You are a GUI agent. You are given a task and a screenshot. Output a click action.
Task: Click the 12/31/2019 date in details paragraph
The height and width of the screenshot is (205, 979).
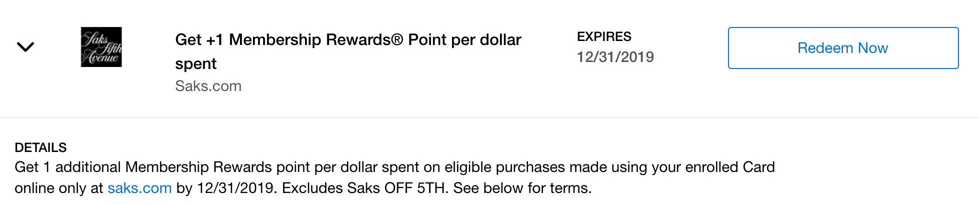(235, 188)
